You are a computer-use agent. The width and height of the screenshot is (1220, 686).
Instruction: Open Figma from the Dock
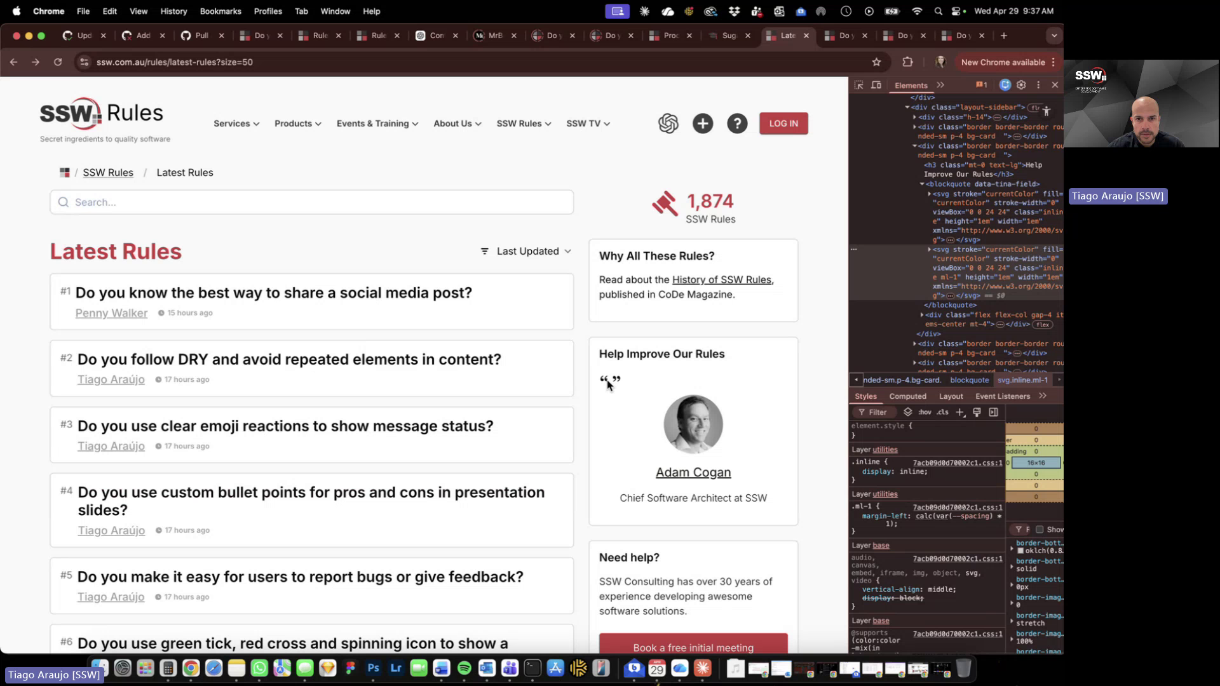click(x=350, y=668)
